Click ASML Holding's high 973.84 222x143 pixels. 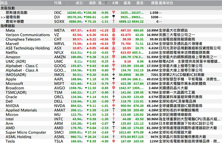[x=125, y=137]
